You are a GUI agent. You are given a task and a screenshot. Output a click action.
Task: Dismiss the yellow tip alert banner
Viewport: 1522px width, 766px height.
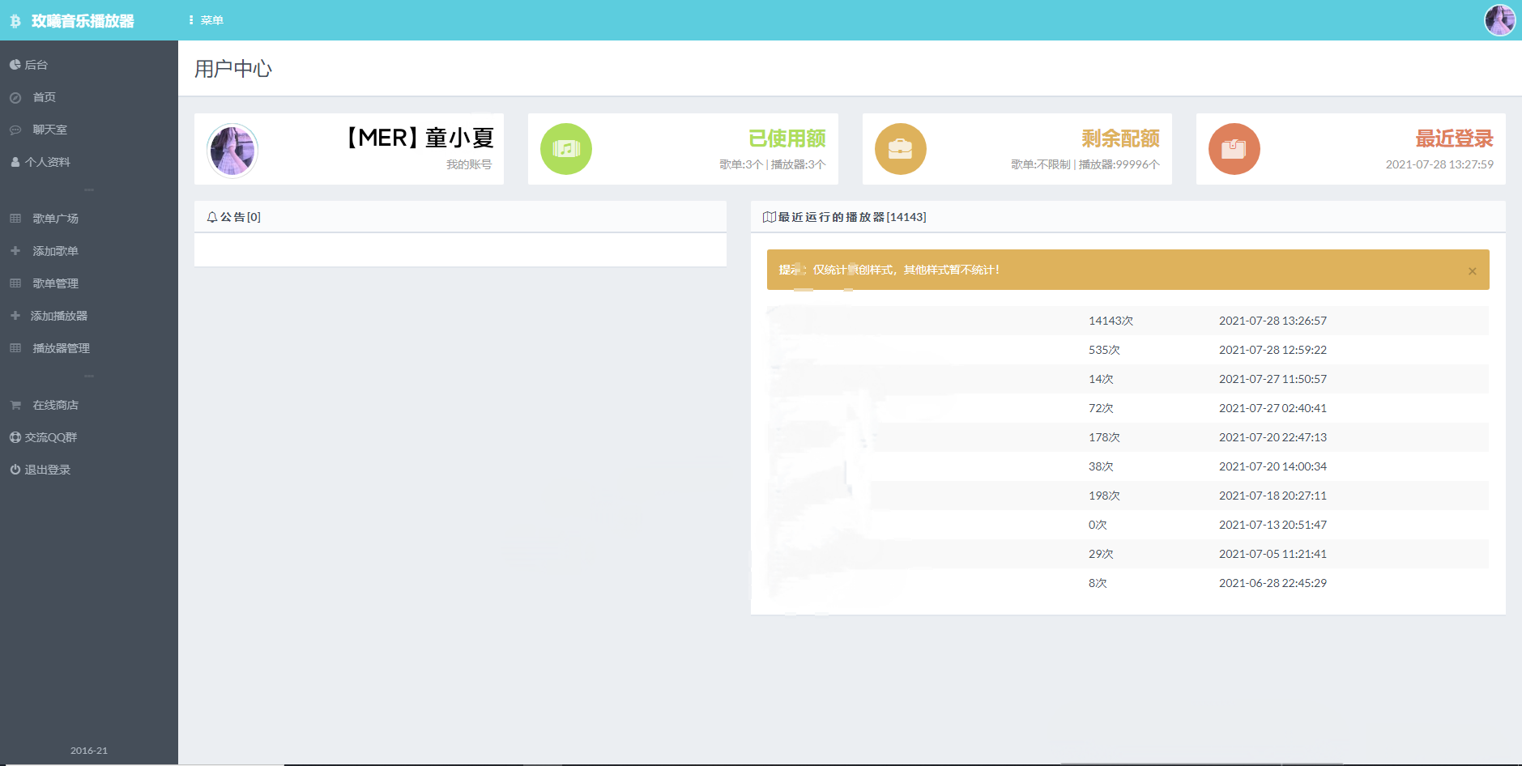click(x=1472, y=271)
